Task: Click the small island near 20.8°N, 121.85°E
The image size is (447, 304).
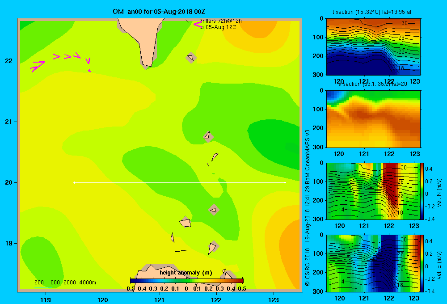Action: point(208,136)
